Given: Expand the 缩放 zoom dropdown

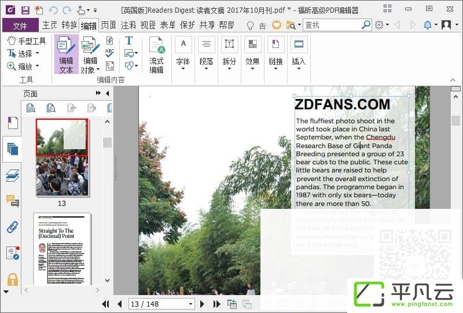Looking at the screenshot, I should (x=37, y=66).
